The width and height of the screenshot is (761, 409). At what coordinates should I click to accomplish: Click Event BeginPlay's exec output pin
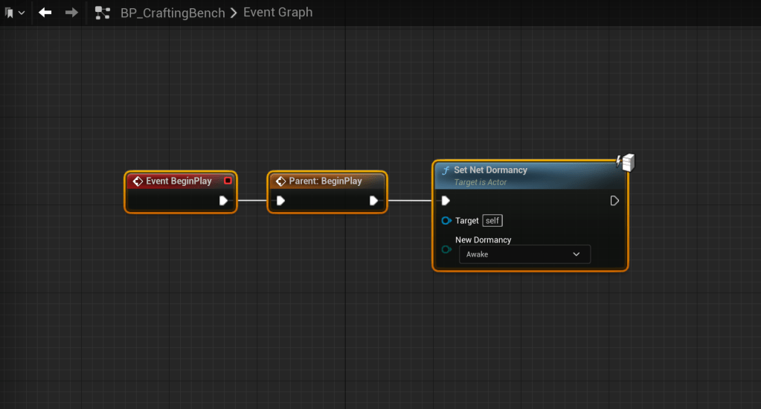[223, 201]
